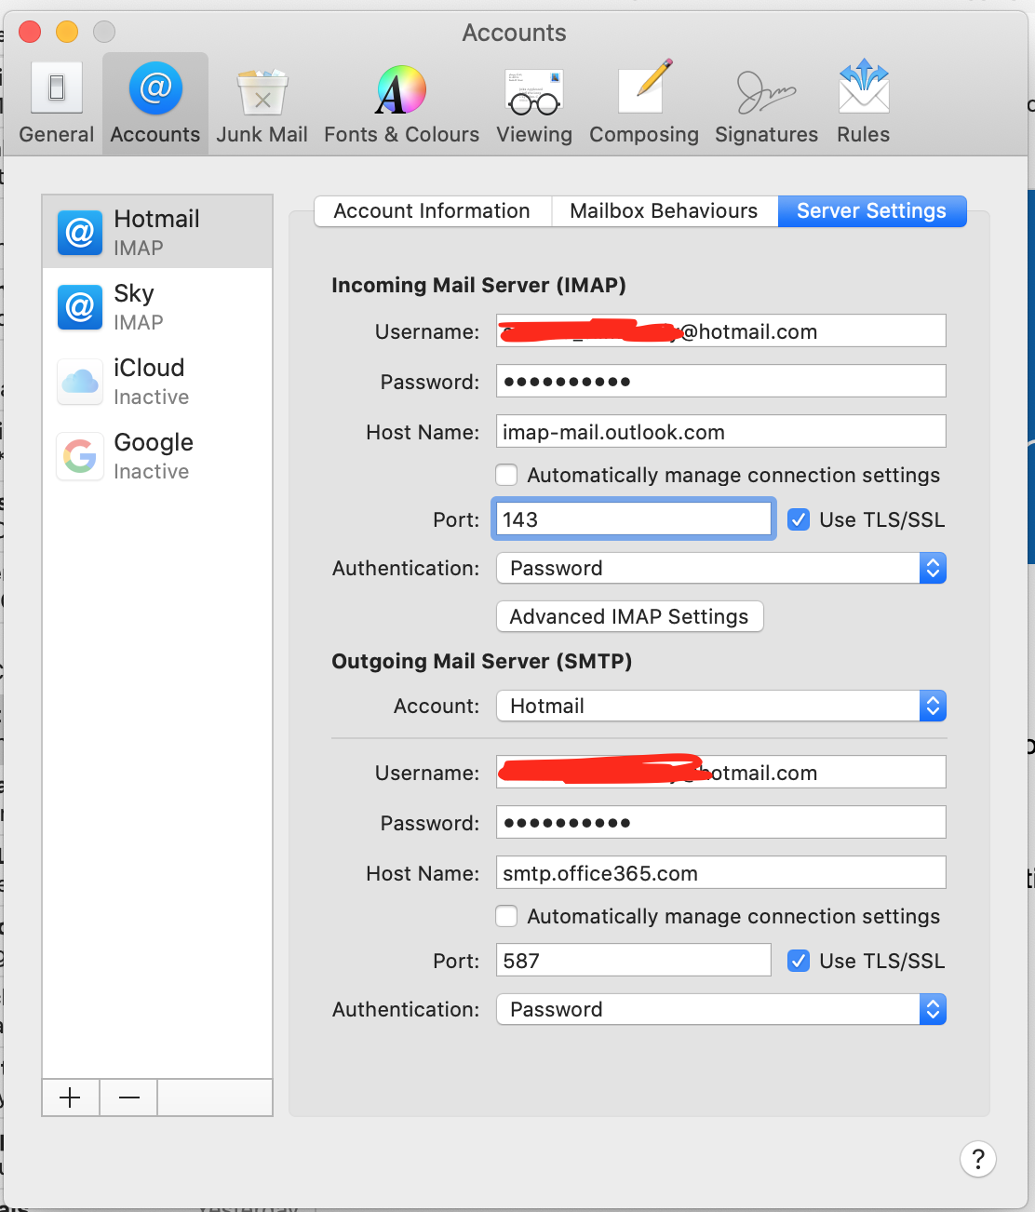Image resolution: width=1035 pixels, height=1212 pixels.
Task: Open help with question mark button
Action: (x=978, y=1159)
